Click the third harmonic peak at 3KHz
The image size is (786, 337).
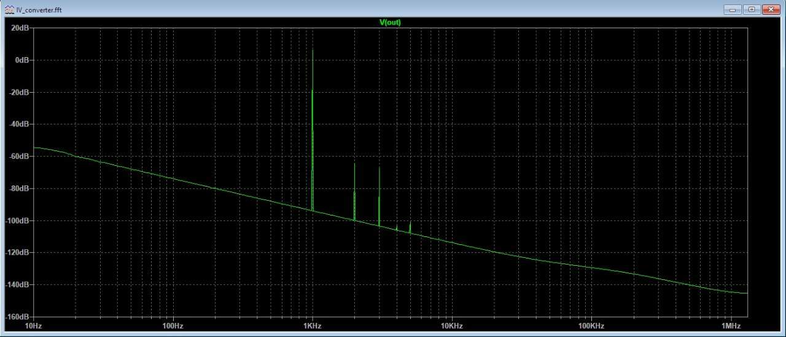click(379, 196)
